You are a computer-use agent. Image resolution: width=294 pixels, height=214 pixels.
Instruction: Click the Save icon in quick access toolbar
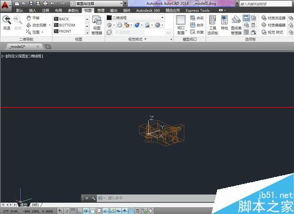[31, 4]
